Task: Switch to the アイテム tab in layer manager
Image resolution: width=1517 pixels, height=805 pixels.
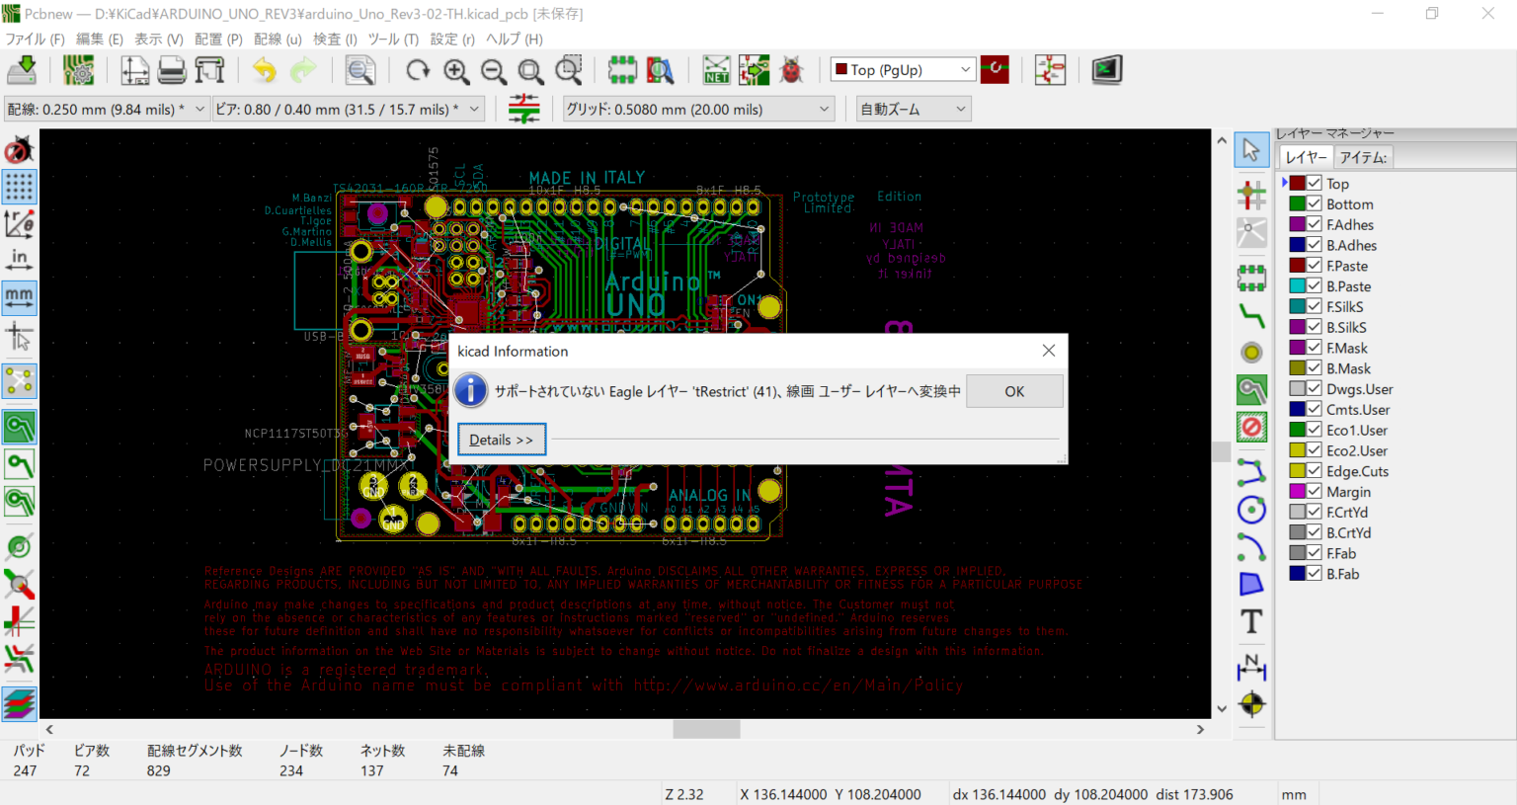Action: (x=1363, y=156)
